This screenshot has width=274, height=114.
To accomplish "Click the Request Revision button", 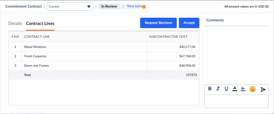I will pyautogui.click(x=158, y=23).
